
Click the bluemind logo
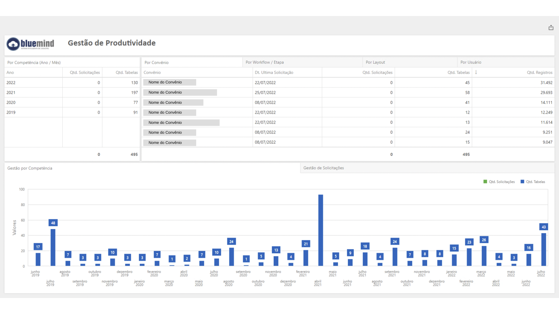point(30,44)
